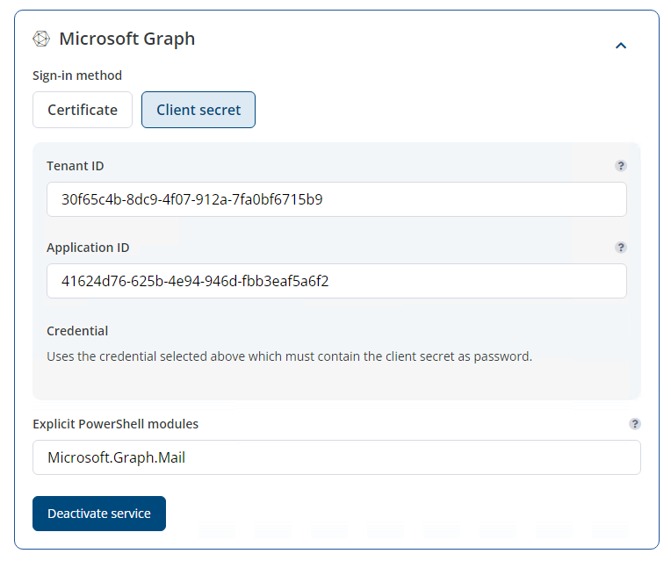This screenshot has height=568, width=671.
Task: Collapse the Microsoft Graph section chevron
Action: click(621, 46)
